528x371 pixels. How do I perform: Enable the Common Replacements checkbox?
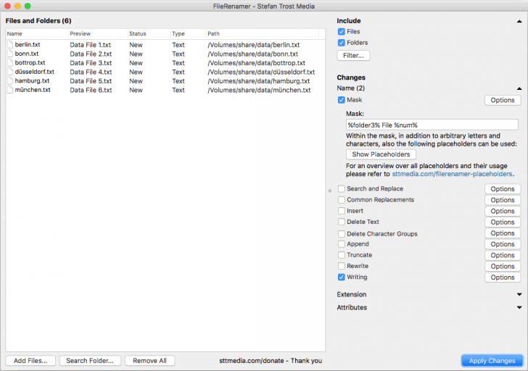pos(341,200)
